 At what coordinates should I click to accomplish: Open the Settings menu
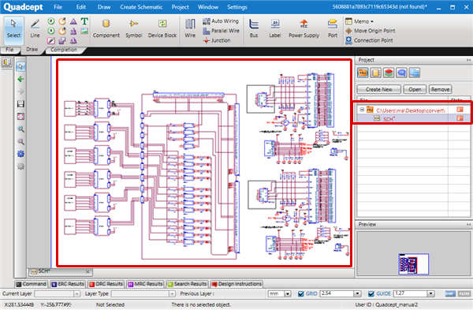(237, 7)
